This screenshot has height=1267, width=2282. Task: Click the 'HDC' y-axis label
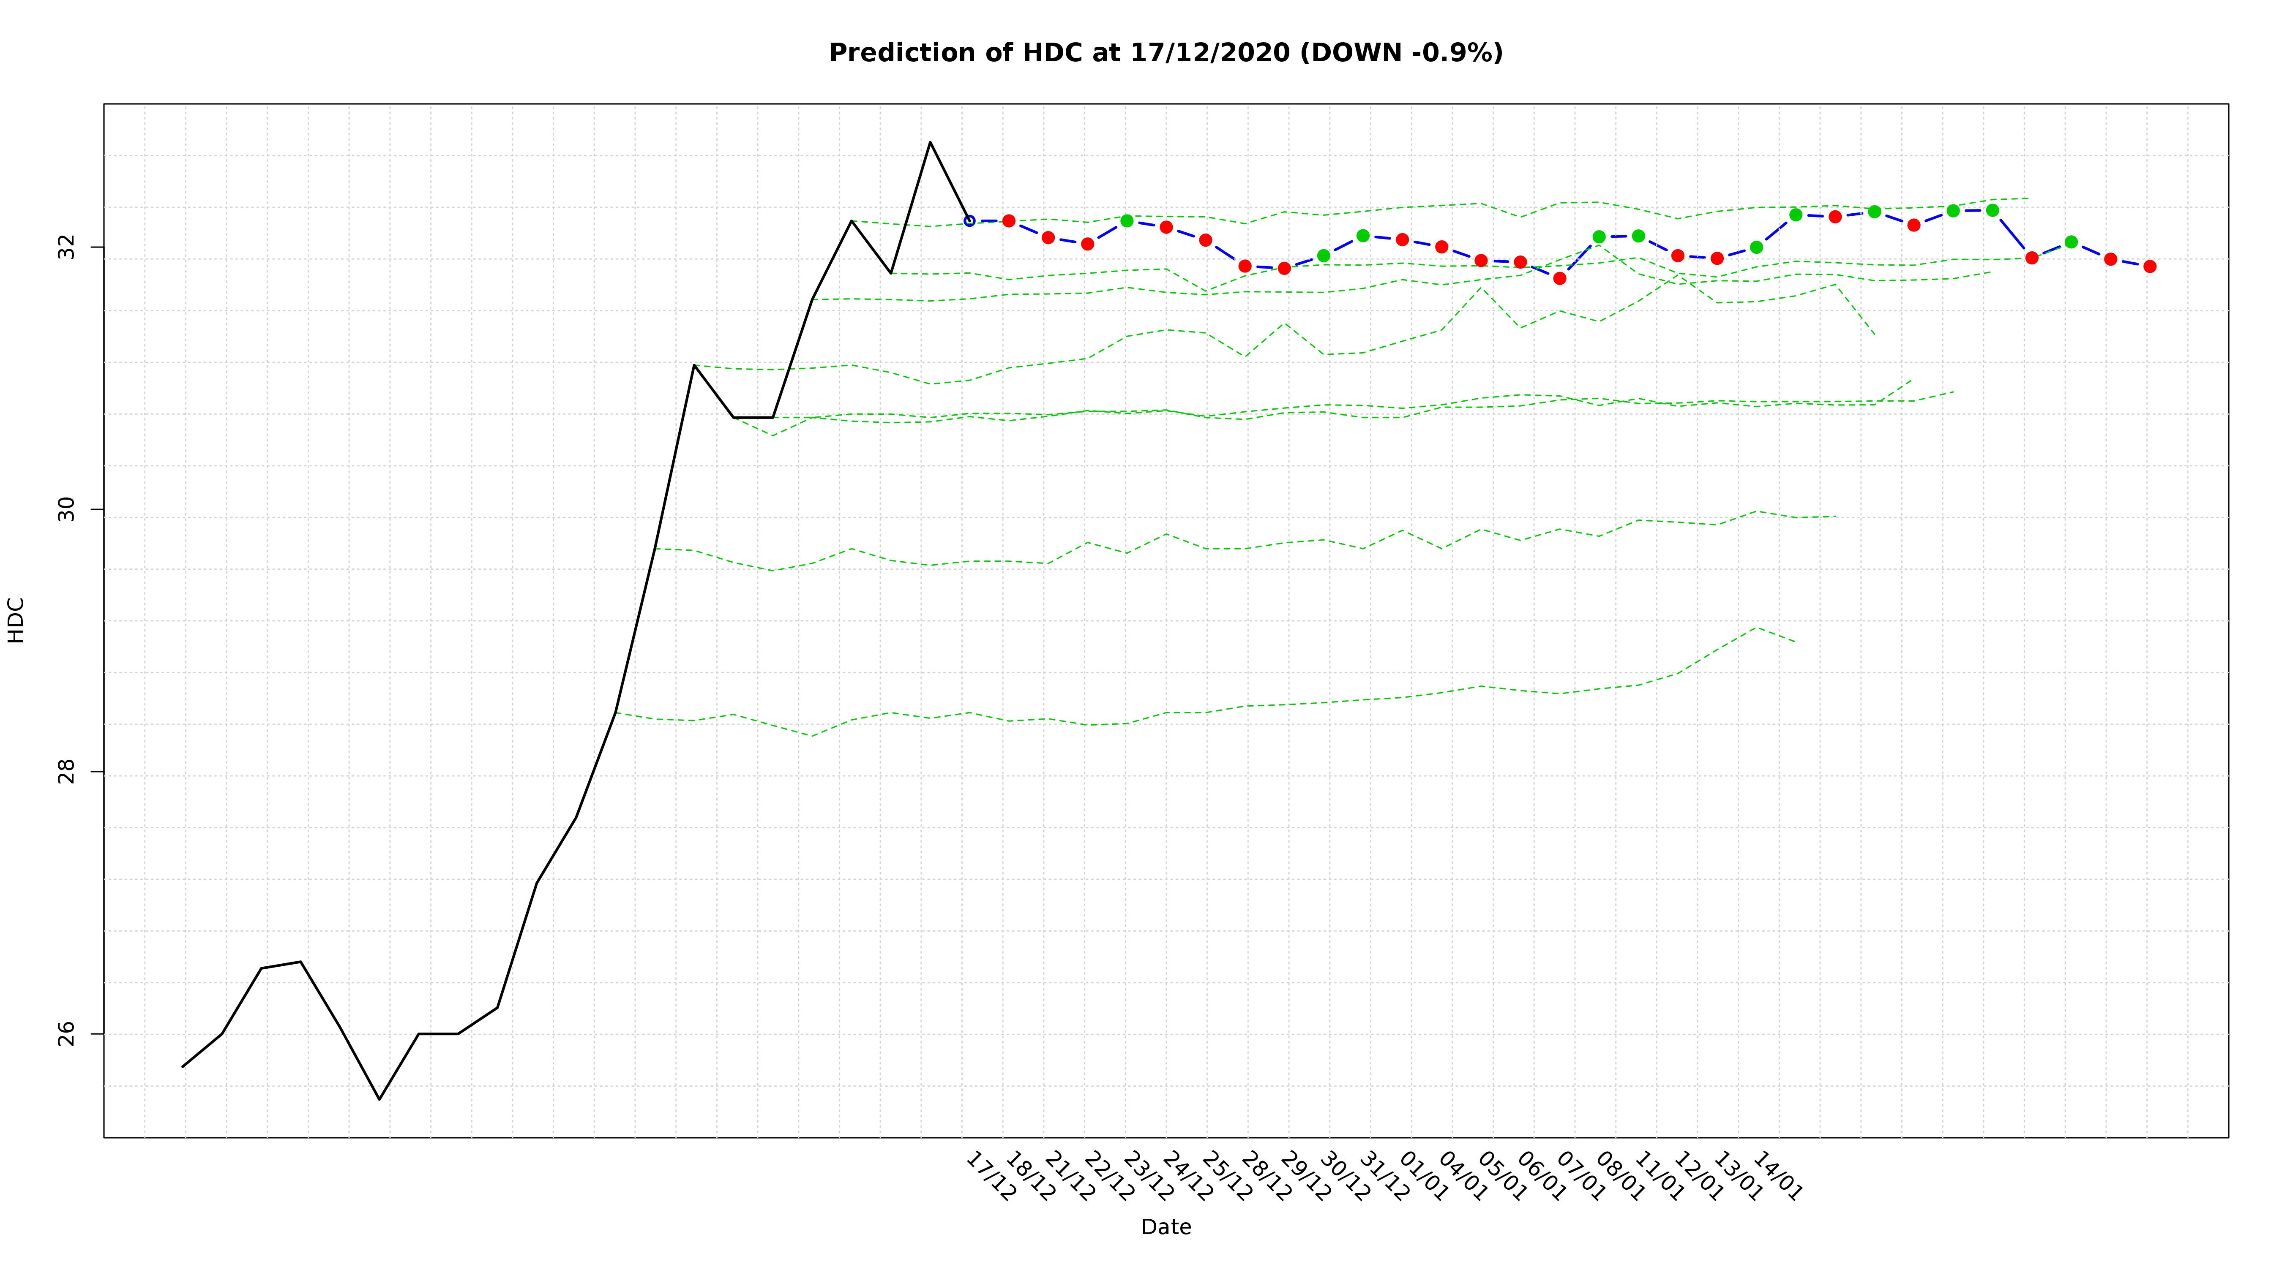click(x=16, y=620)
